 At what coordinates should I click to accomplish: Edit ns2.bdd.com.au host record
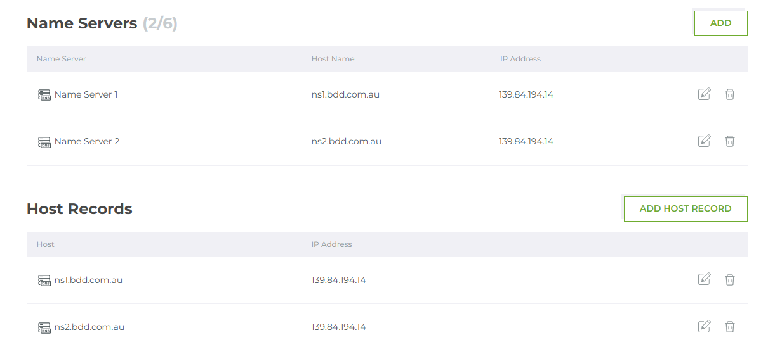tap(704, 327)
